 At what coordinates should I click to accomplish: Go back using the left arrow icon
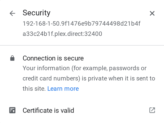pyautogui.click(x=12, y=14)
